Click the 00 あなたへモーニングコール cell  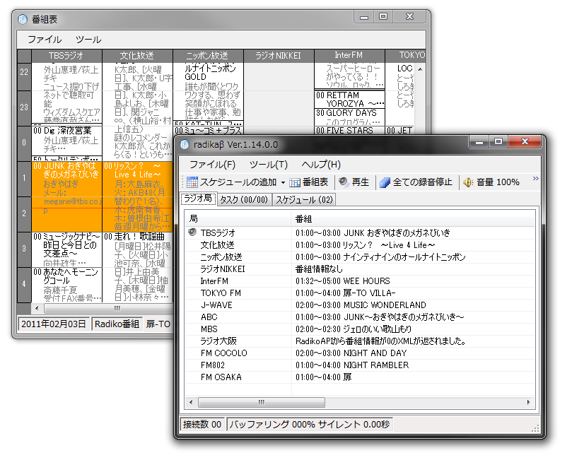pos(66,285)
